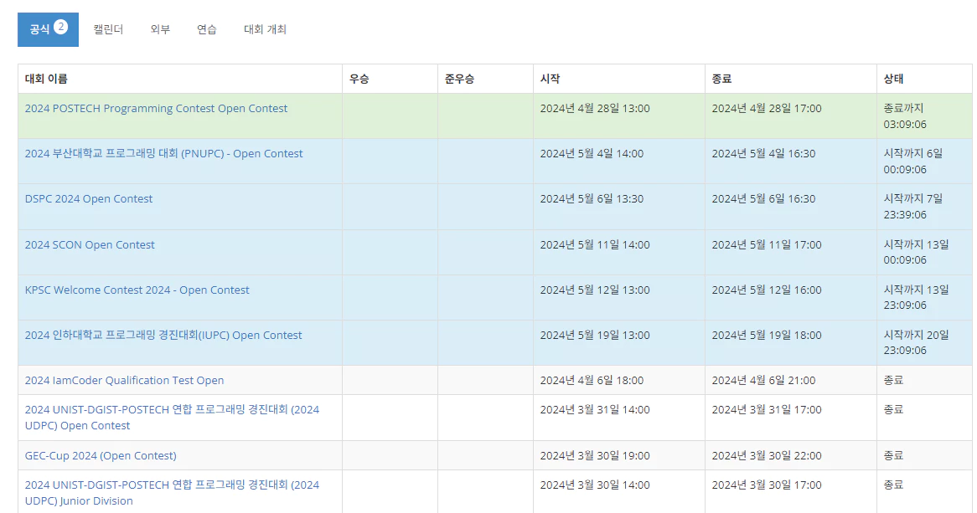Open the 부산대학교 PNUPC Open Contest link
Viewport: 977px width, 513px height.
pos(164,153)
